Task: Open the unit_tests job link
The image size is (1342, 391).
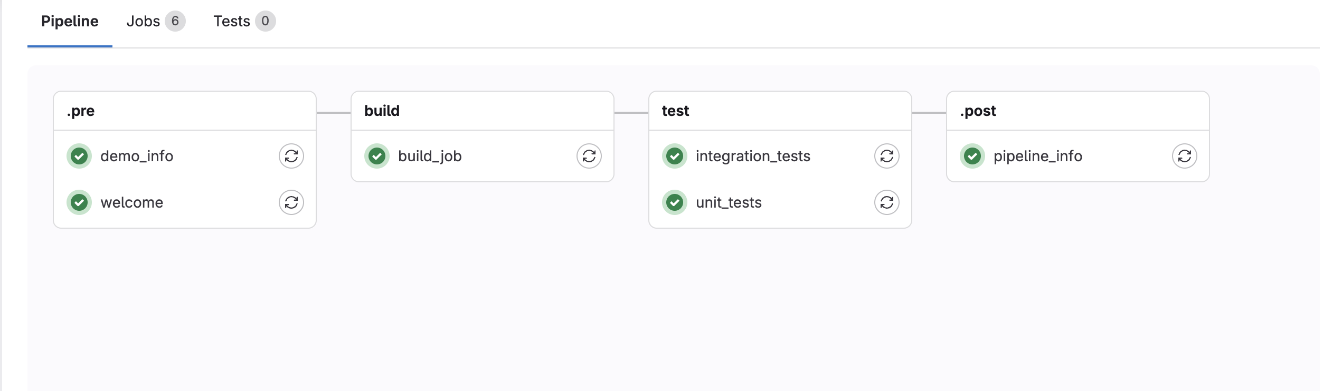Action: [x=729, y=202]
